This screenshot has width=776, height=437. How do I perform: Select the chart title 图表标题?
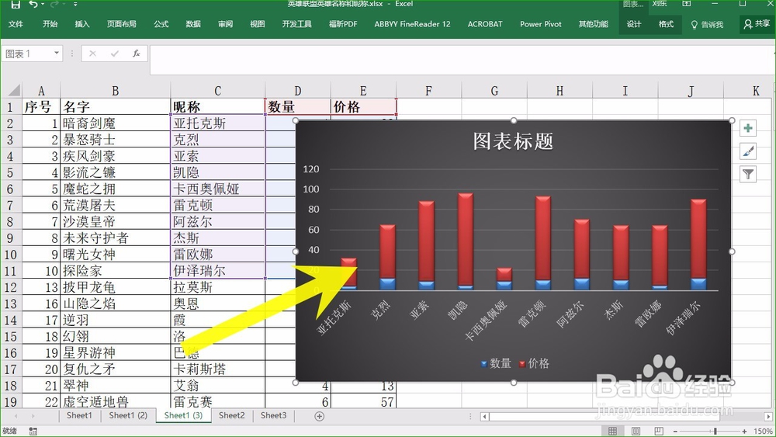(x=513, y=141)
